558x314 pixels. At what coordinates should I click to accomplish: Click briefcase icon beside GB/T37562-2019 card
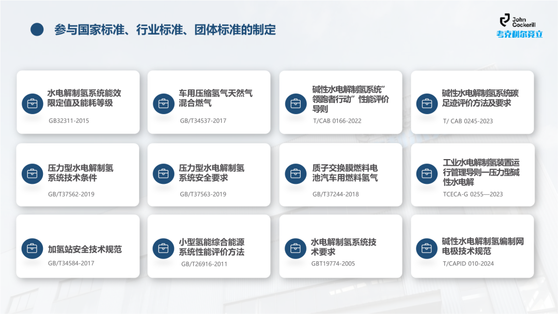click(x=33, y=174)
